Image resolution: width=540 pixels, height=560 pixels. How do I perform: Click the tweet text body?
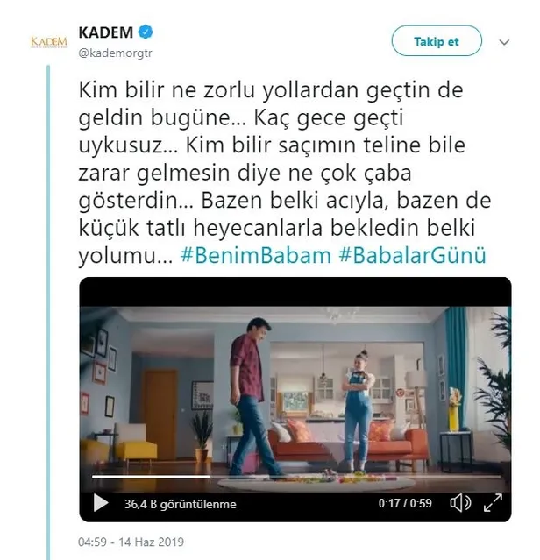[284, 172]
